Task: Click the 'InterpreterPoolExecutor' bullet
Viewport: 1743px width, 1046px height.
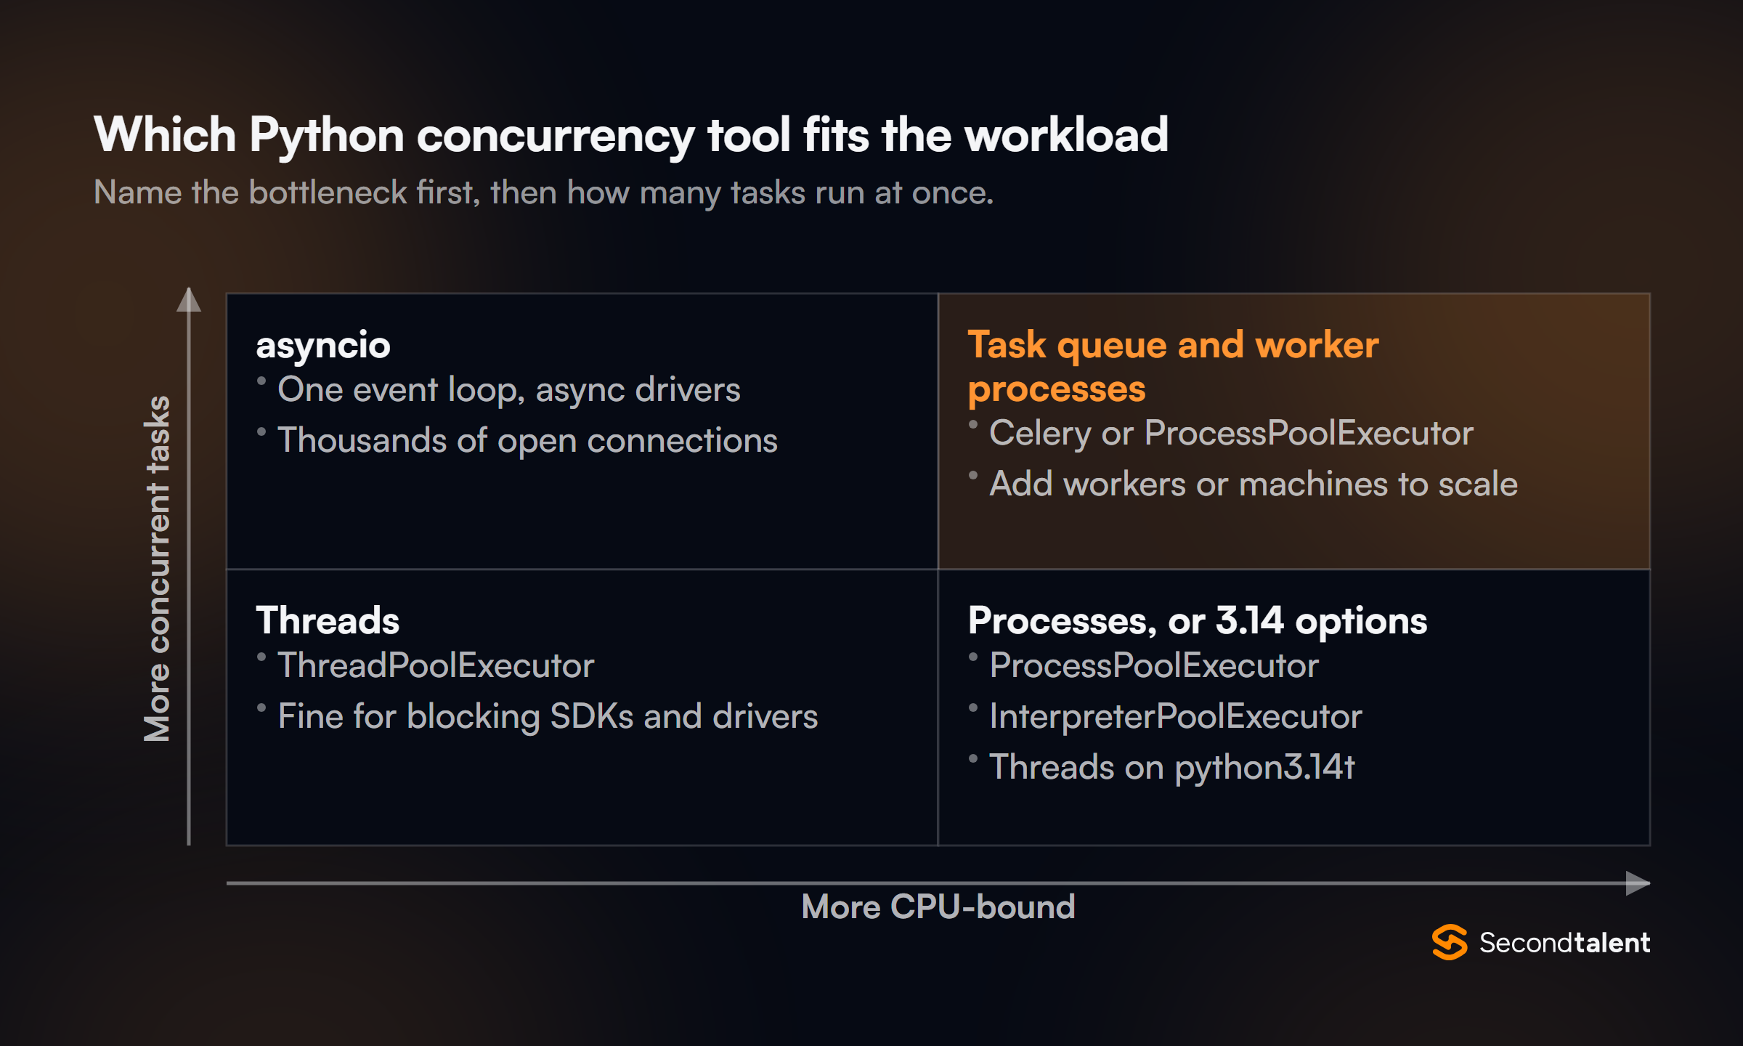Action: [x=1176, y=717]
